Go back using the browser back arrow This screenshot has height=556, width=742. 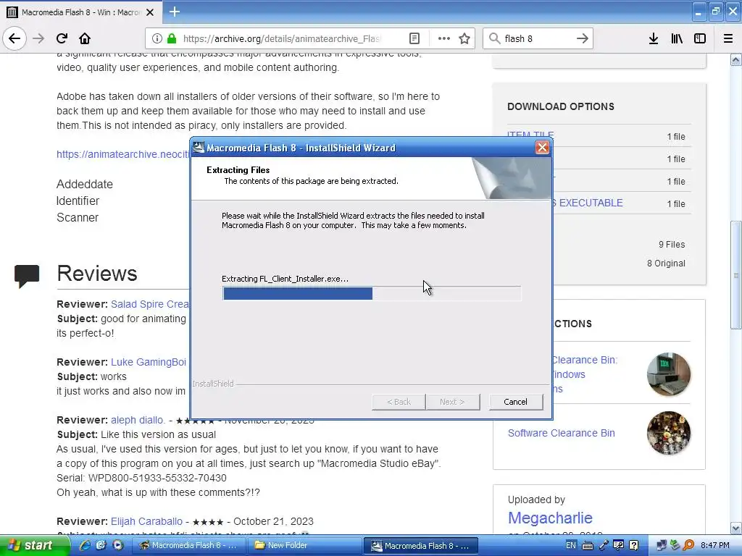click(14, 38)
